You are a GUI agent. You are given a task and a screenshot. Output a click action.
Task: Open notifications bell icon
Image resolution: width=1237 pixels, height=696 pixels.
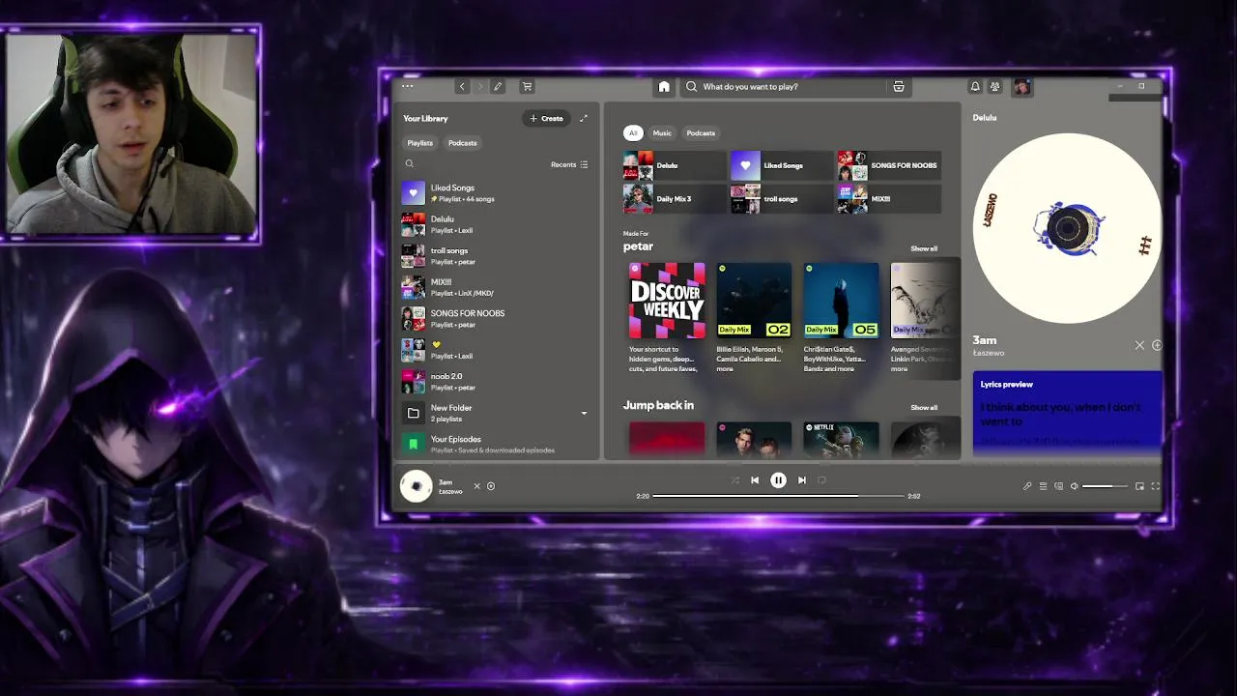[975, 86]
